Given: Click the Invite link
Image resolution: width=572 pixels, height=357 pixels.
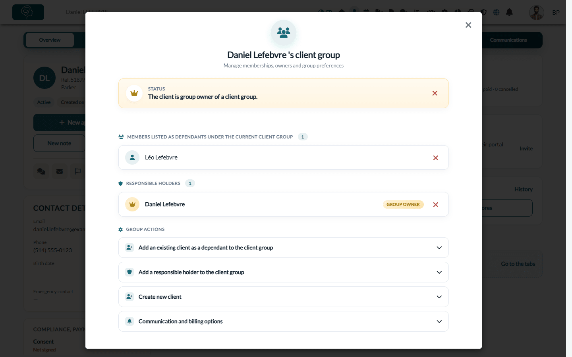Looking at the screenshot, I should click(526, 148).
